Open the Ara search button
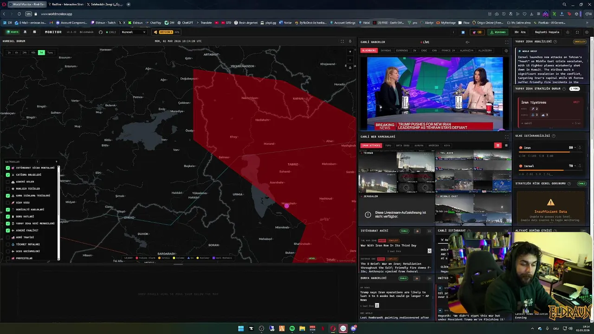The width and height of the screenshot is (594, 334). pos(520,32)
